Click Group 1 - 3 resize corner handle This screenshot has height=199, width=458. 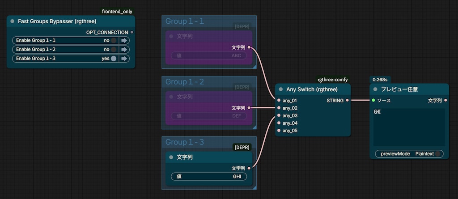click(x=254, y=188)
